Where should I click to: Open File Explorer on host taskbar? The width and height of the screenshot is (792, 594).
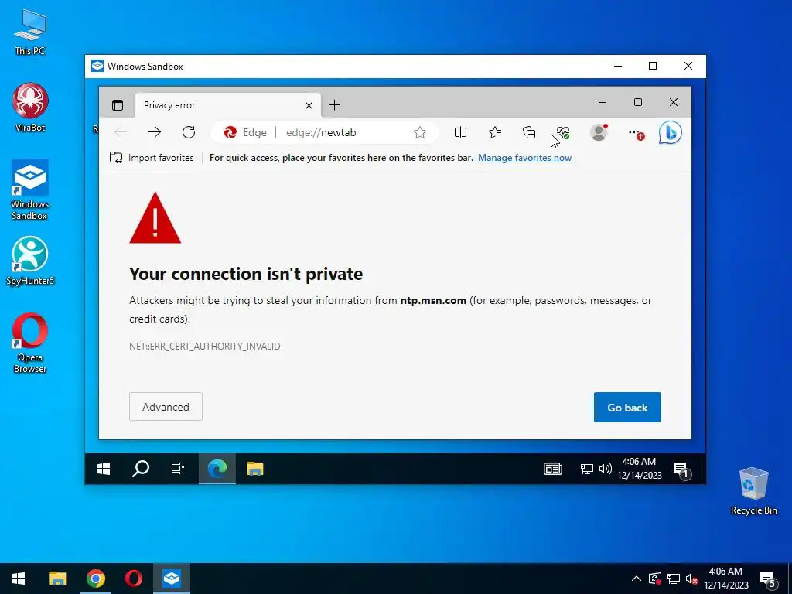coord(57,579)
